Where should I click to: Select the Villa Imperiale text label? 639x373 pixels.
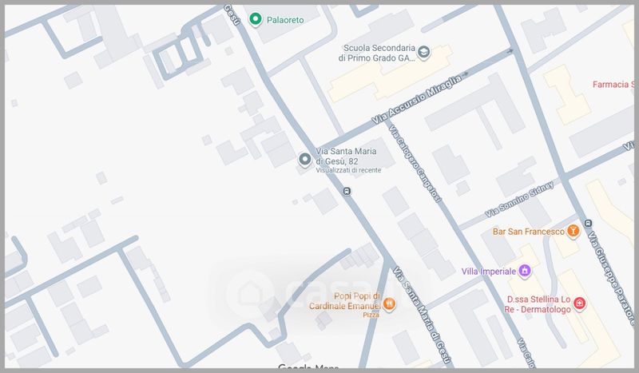488,272
